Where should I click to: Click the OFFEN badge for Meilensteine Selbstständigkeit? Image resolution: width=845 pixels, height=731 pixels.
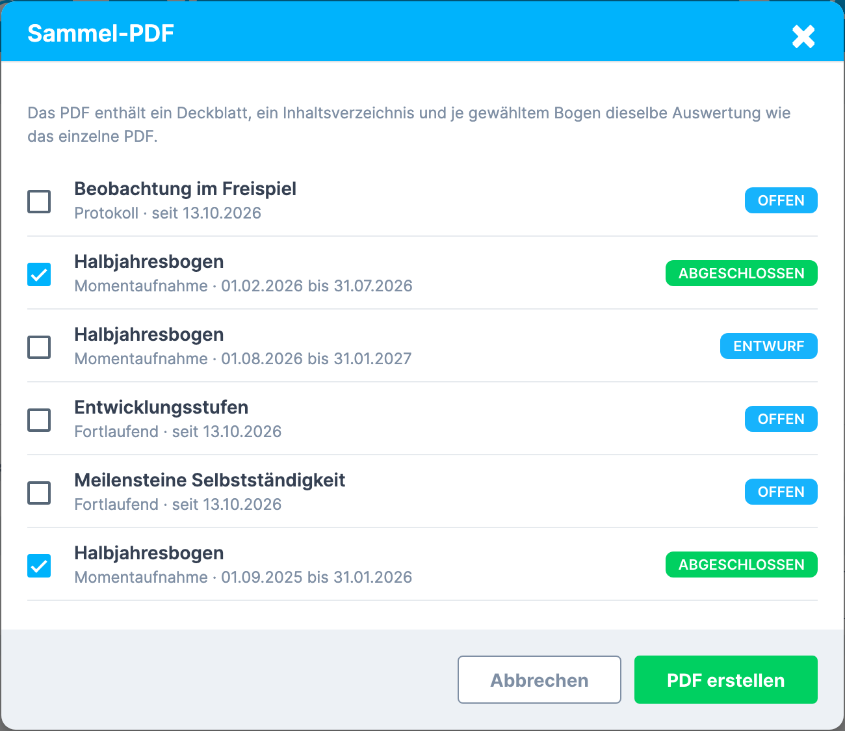[781, 492]
